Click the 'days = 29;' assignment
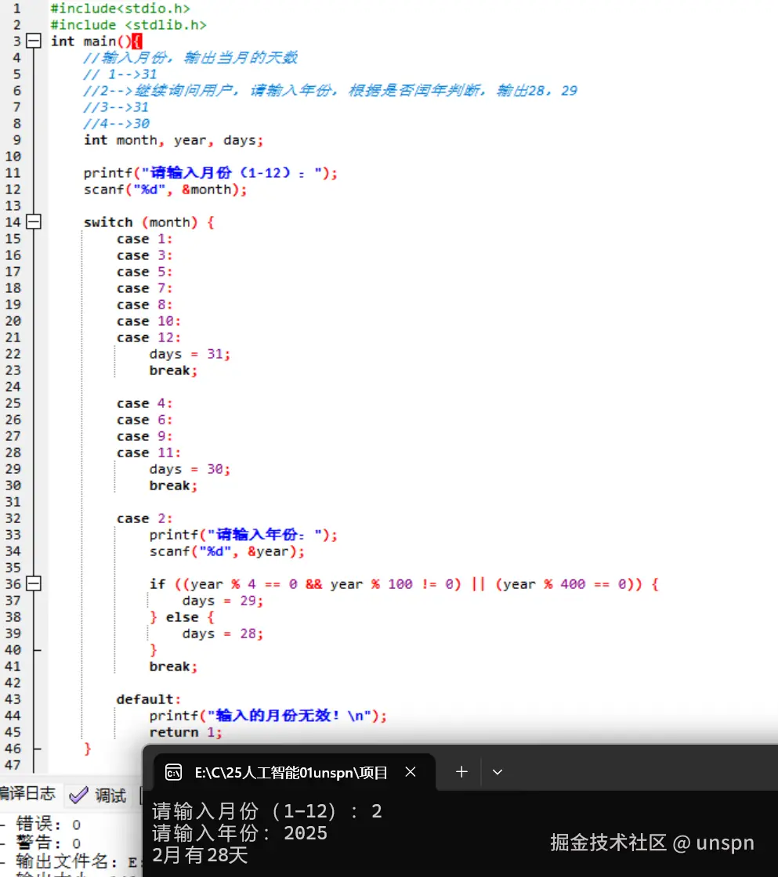 point(223,601)
